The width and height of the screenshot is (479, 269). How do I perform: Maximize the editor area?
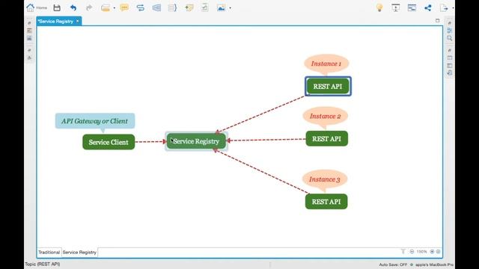(x=437, y=20)
